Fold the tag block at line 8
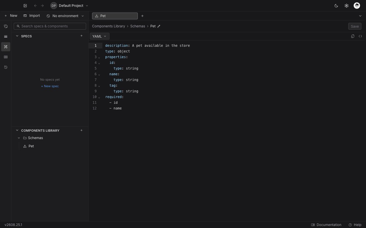The height and width of the screenshot is (228, 366). 99,86
